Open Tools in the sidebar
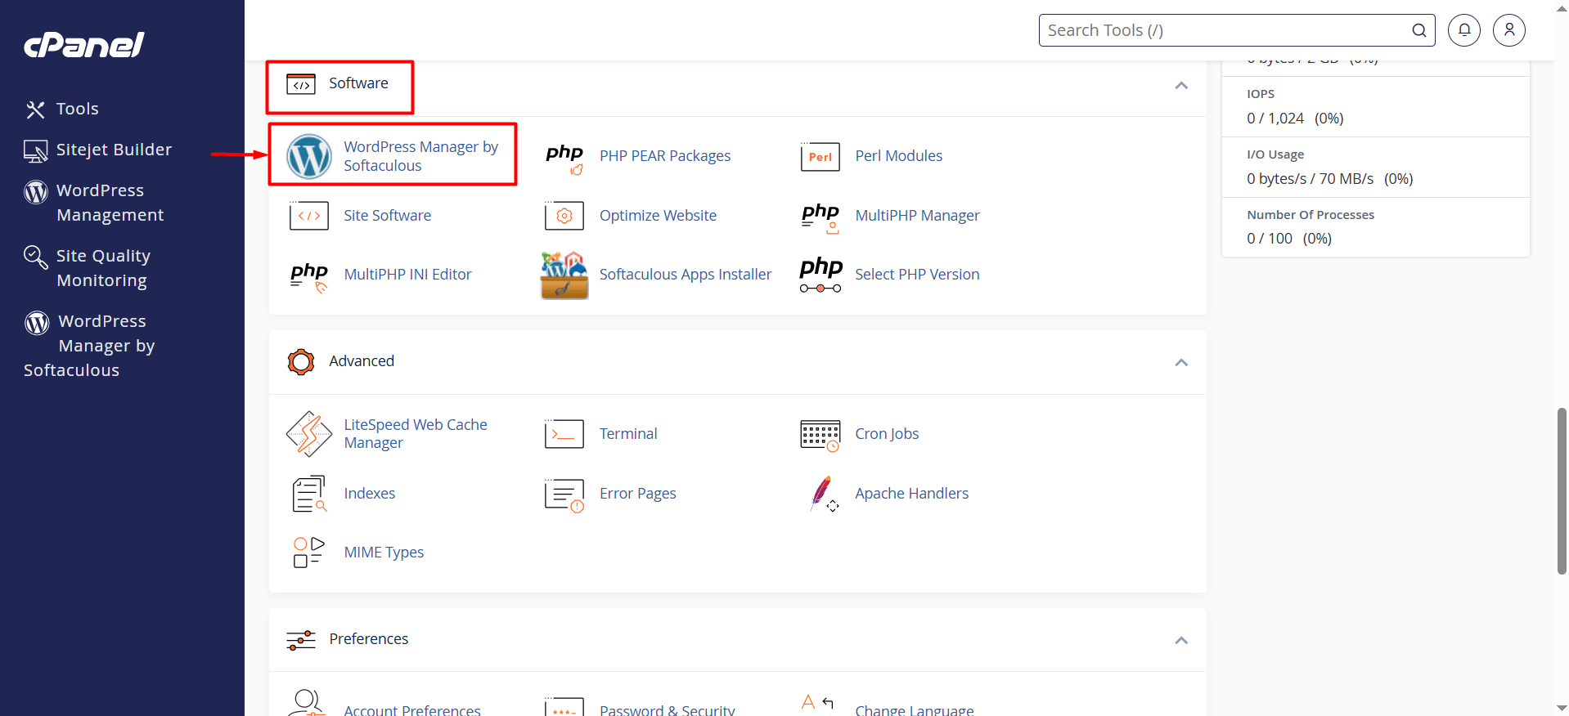Viewport: 1569px width, 716px height. coord(77,109)
